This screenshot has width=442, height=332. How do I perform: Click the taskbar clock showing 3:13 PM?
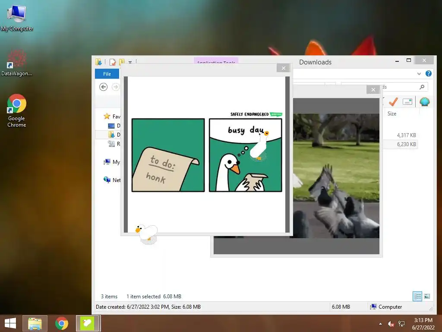click(423, 323)
